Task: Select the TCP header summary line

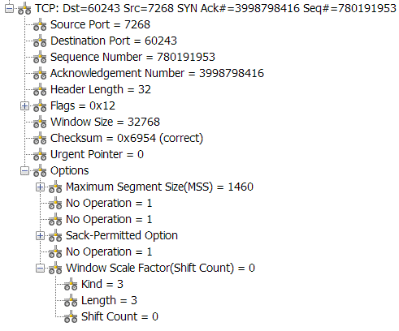Action: [215, 8]
